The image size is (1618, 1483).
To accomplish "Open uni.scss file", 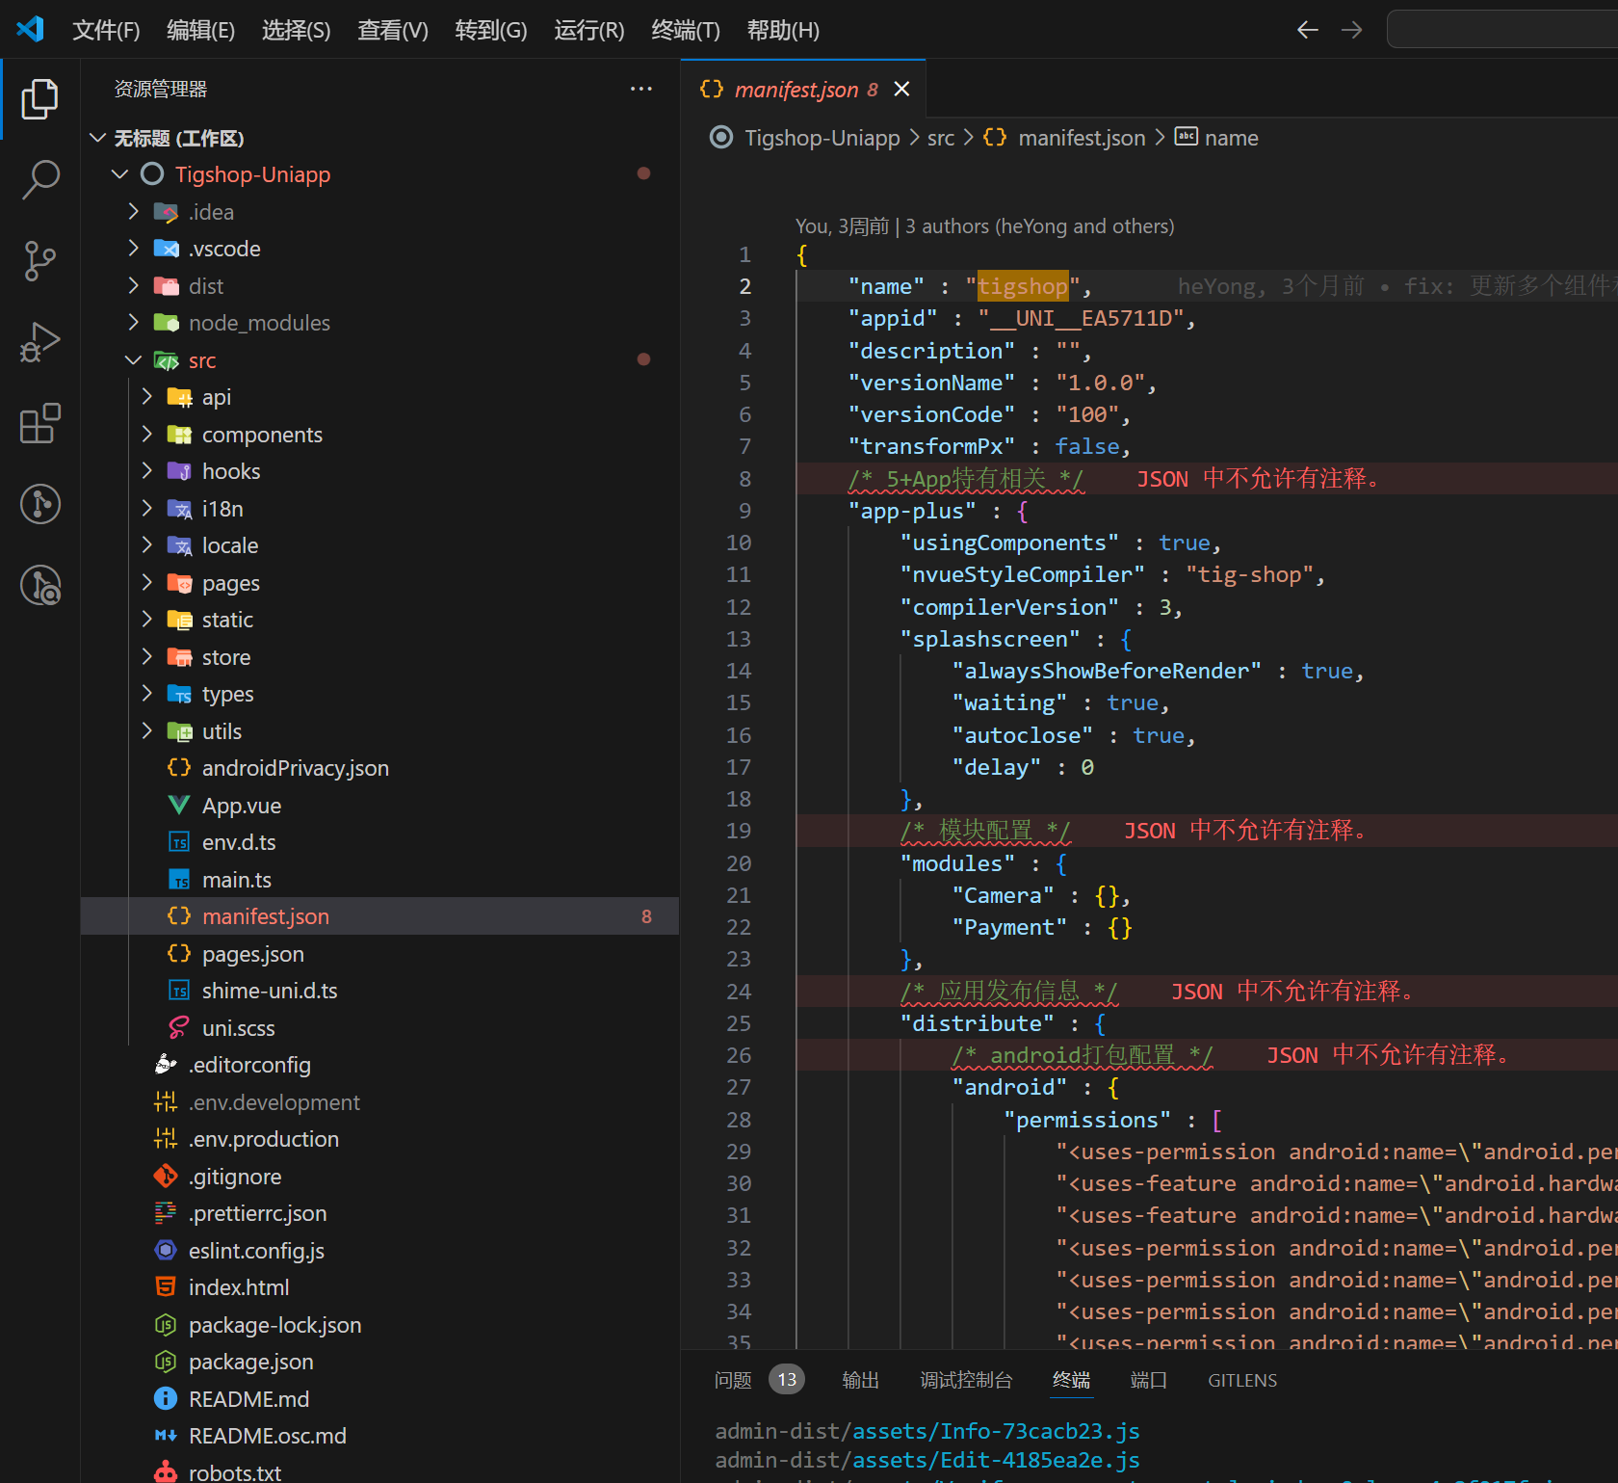I will click(379, 1028).
